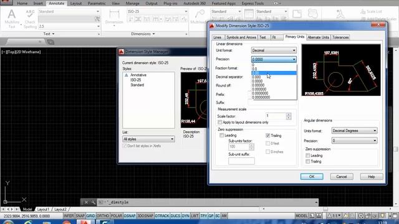Viewport: 399px width, 224px height.
Task: Toggle POLAR tracking in status bar
Action: 117,216
